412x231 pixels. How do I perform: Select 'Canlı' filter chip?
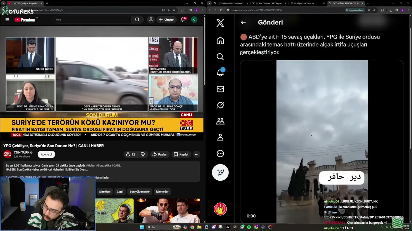120,192
